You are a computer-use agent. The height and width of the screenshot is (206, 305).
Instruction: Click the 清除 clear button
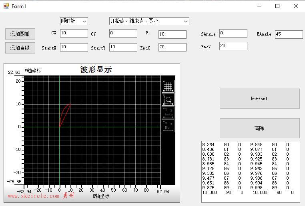259,128
